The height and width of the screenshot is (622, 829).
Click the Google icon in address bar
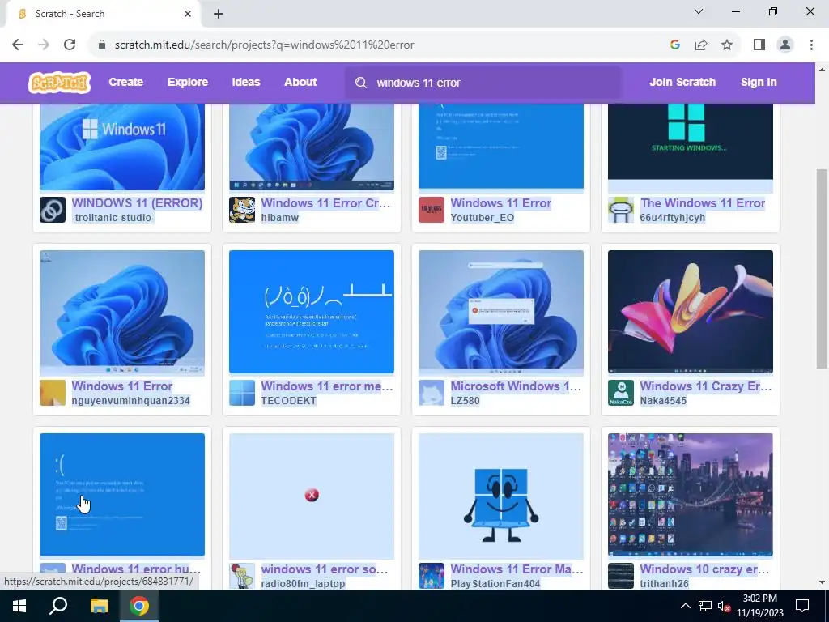tap(674, 45)
